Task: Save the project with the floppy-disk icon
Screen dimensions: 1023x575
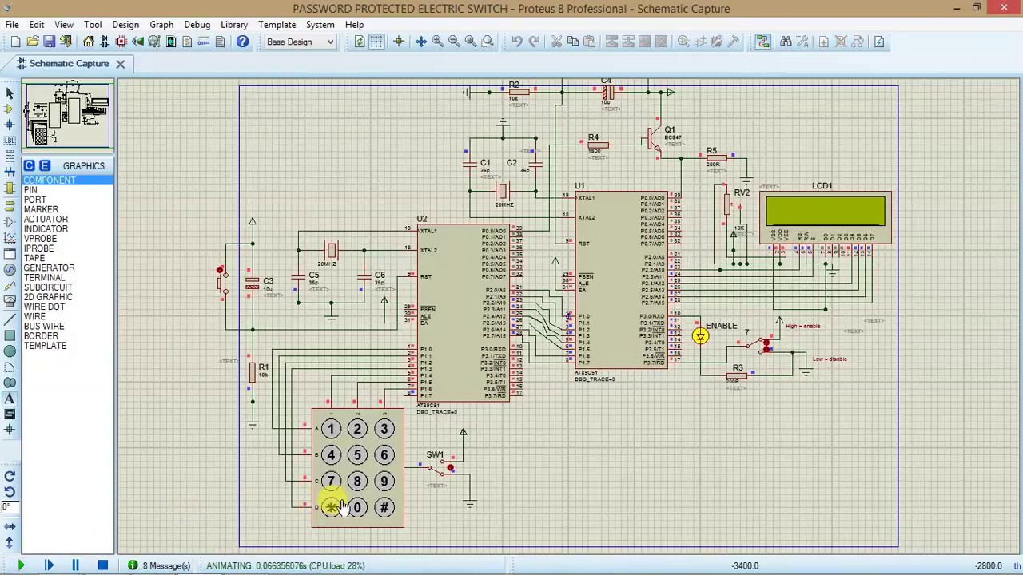Action: (x=50, y=42)
